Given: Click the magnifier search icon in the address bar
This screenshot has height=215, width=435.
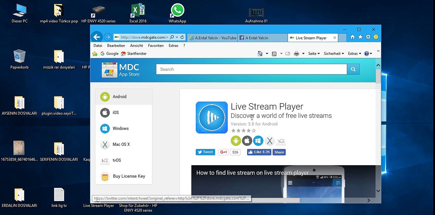Looking at the screenshot, I should (172, 37).
